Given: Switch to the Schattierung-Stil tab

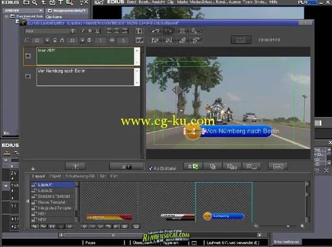Looking at the screenshot, I should [80, 176].
